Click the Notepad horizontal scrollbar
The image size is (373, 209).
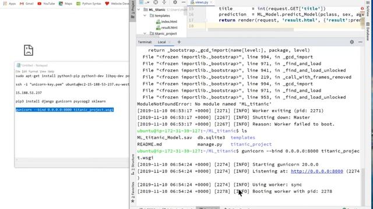click(x=72, y=160)
